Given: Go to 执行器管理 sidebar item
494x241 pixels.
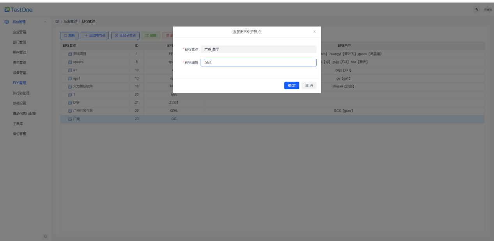Looking at the screenshot, I should [21, 93].
